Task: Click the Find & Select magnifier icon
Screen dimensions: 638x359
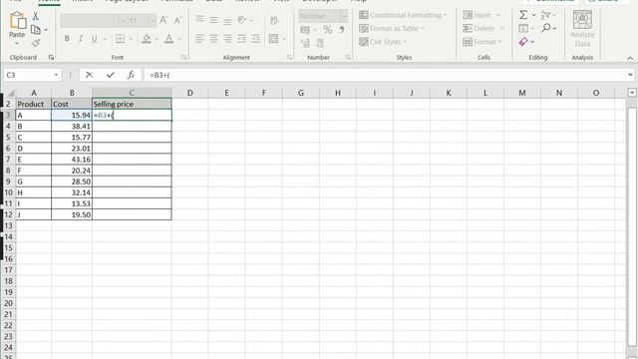Action: click(x=546, y=28)
